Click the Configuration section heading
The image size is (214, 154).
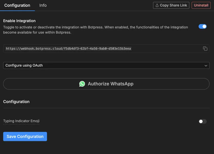[16, 102]
